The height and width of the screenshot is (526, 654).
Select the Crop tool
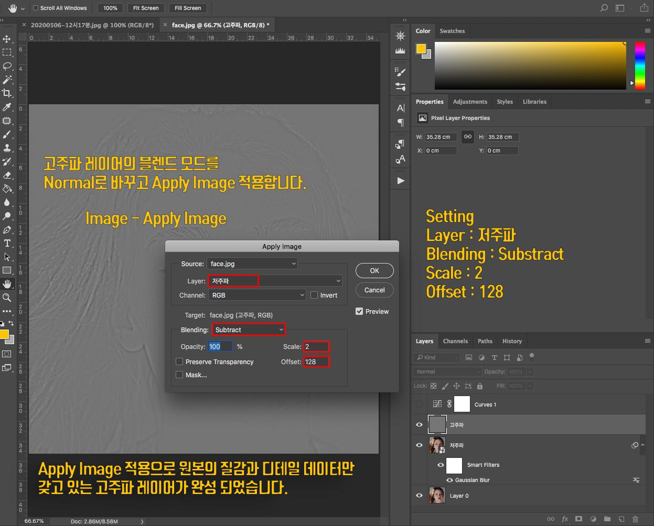coord(7,93)
